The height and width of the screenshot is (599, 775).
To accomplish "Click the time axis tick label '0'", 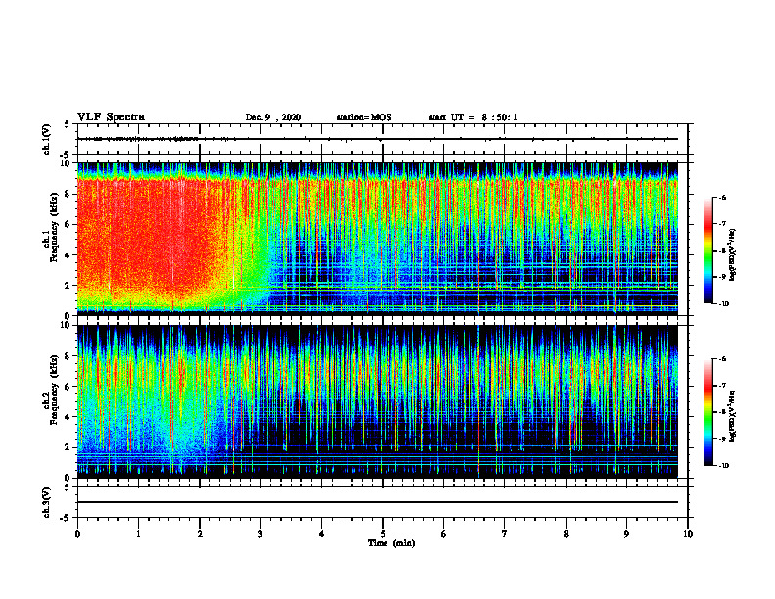I will coord(77,534).
